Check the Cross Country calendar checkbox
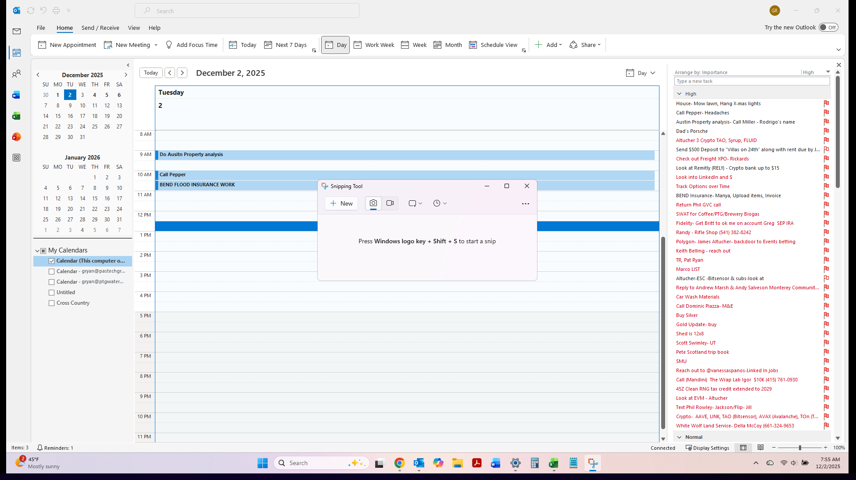The width and height of the screenshot is (856, 480). [x=52, y=303]
